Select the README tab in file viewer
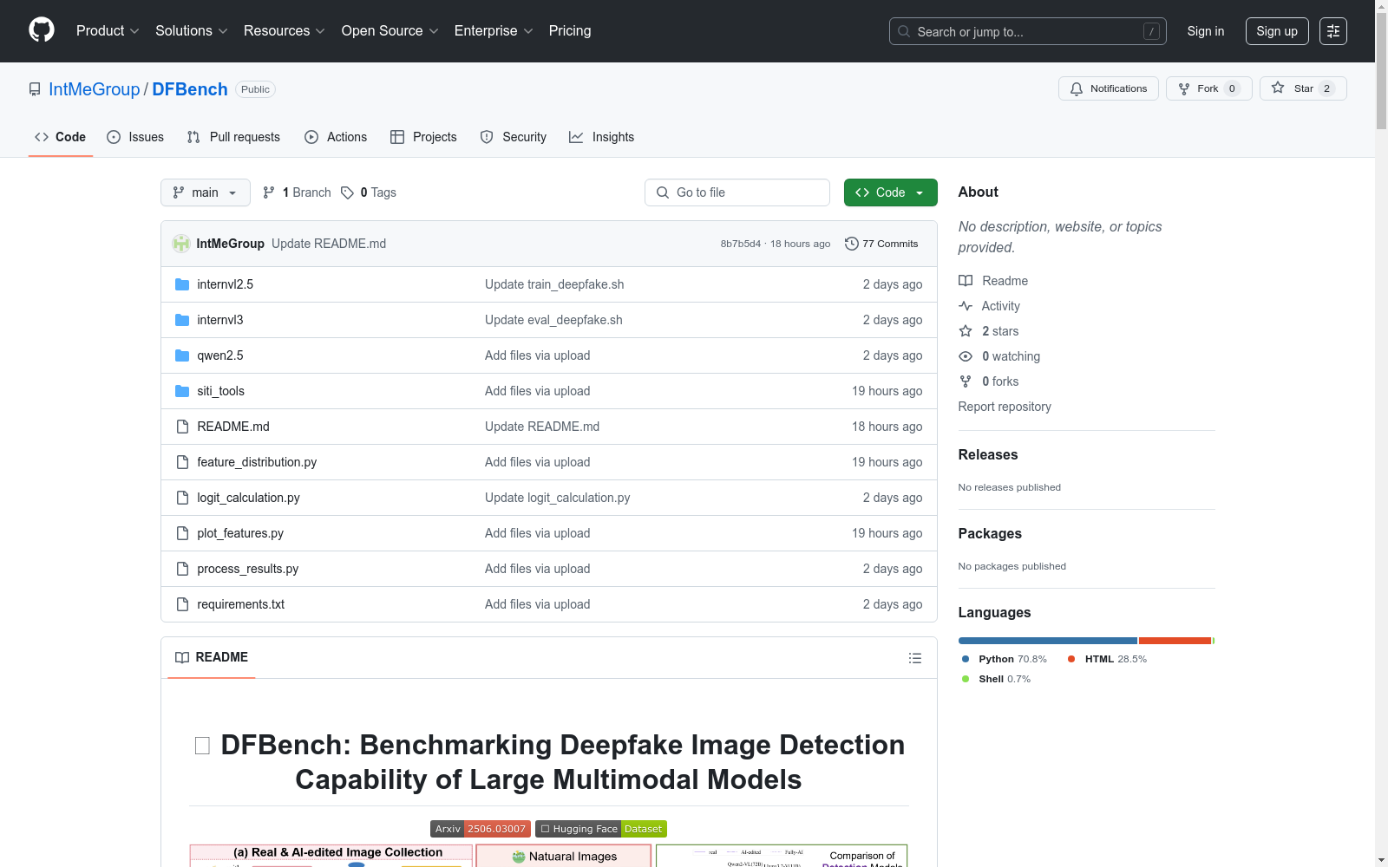The width and height of the screenshot is (1388, 867). pos(212,657)
